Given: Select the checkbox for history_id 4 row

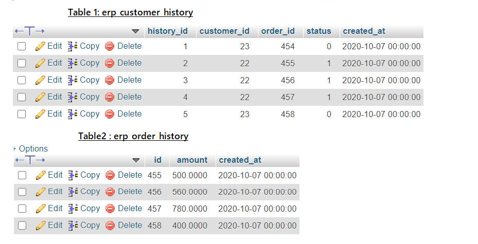Looking at the screenshot, I should (x=22, y=97).
